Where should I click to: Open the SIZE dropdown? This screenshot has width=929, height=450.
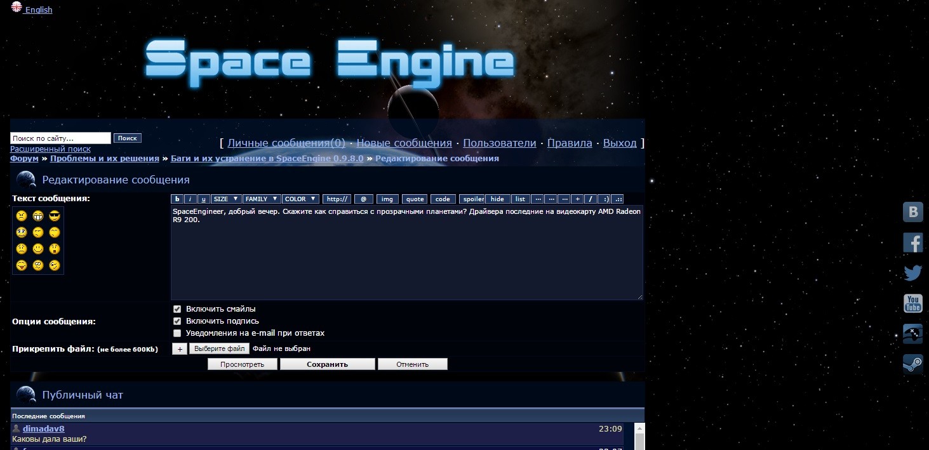[x=226, y=199]
